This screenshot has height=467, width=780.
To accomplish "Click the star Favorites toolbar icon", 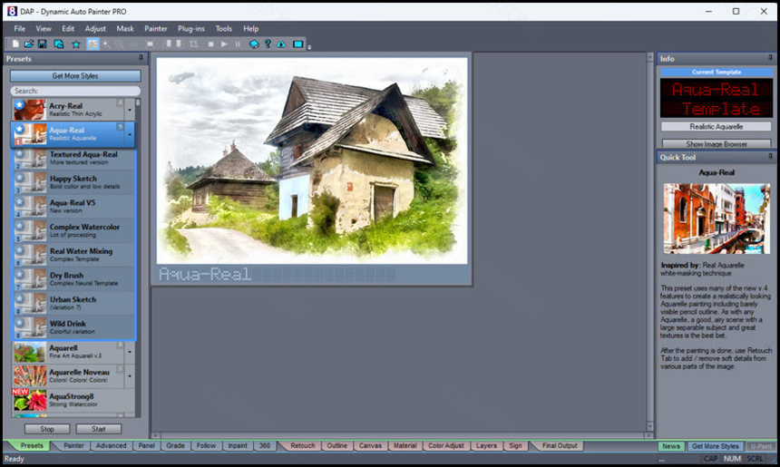I will 75,44.
